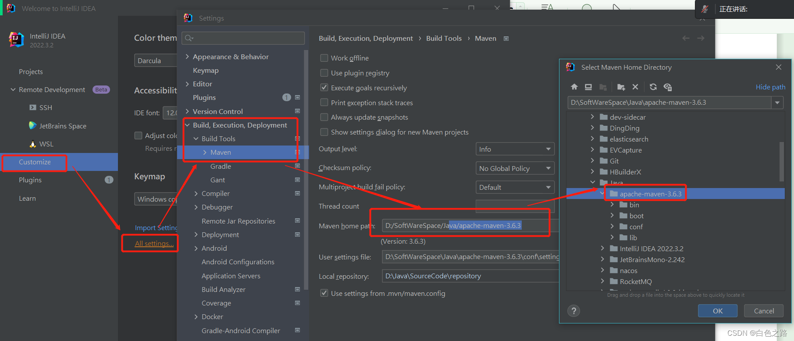
Task: Show hidden files and directories icon
Action: pyautogui.click(x=668, y=87)
